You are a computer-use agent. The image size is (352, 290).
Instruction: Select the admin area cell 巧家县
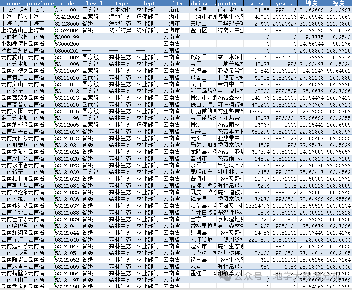[203, 57]
